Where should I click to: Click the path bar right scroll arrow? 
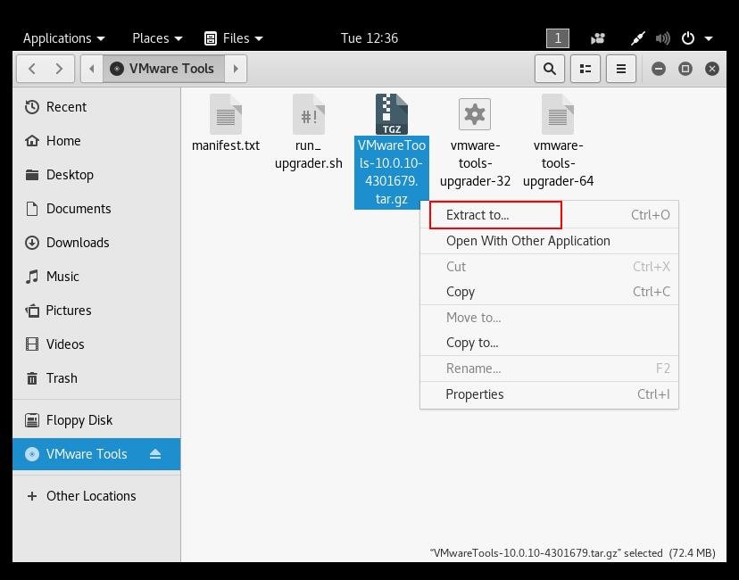coord(236,69)
